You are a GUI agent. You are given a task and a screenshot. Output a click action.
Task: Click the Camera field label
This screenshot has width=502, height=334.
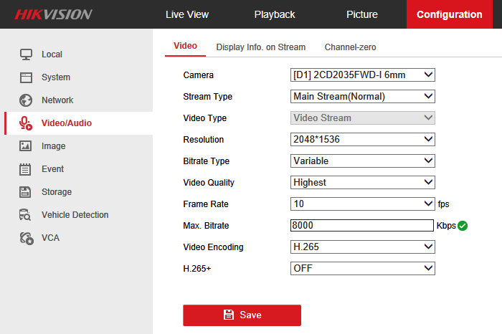click(198, 75)
